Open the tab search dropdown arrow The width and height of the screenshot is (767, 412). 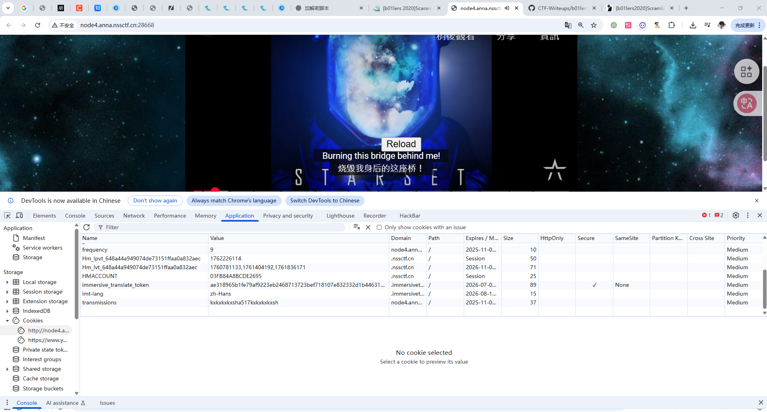pyautogui.click(x=8, y=8)
